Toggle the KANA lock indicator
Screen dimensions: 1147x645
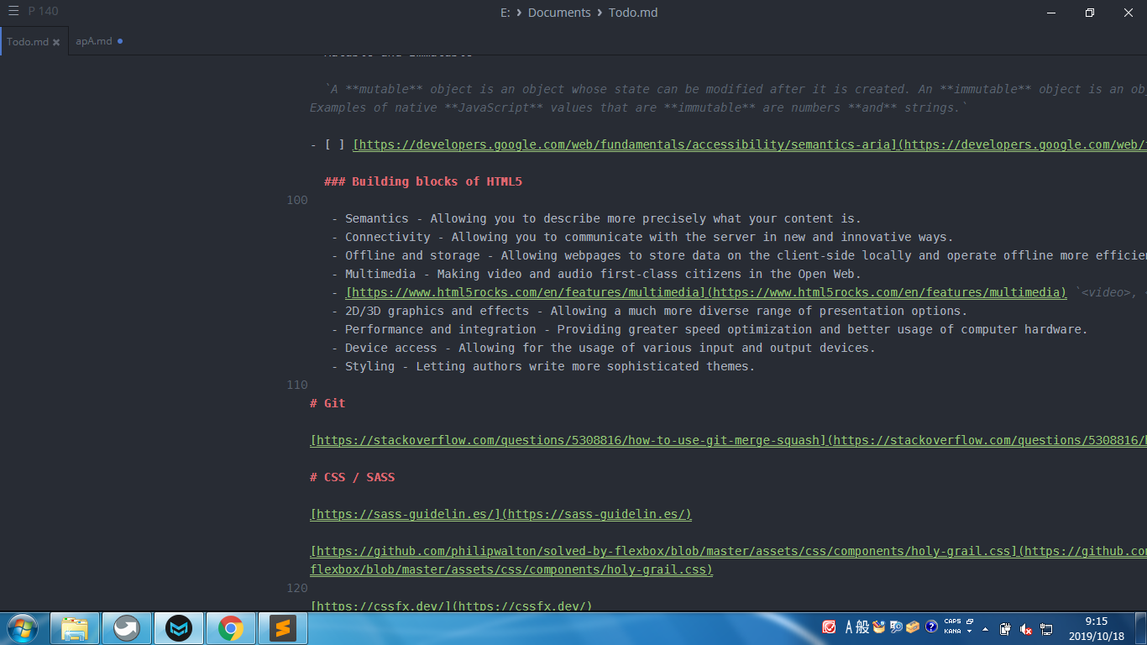(952, 631)
